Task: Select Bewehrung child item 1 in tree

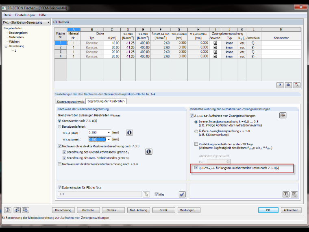Action: click(x=15, y=51)
